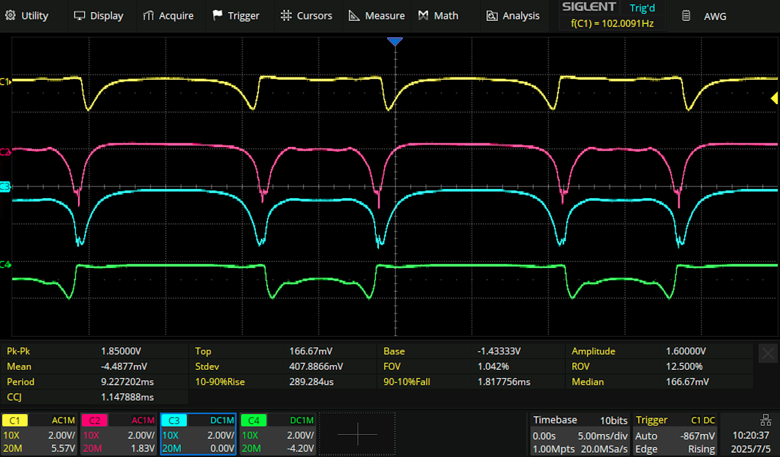This screenshot has width=780, height=457.
Task: Click the Acquire waveform icon
Action: (148, 16)
